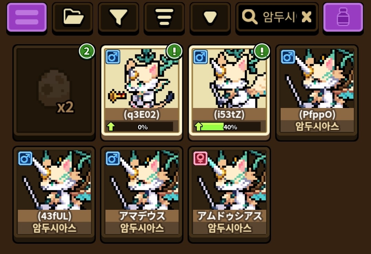Open the purple potion bottle button
The image size is (371, 254).
point(343,17)
